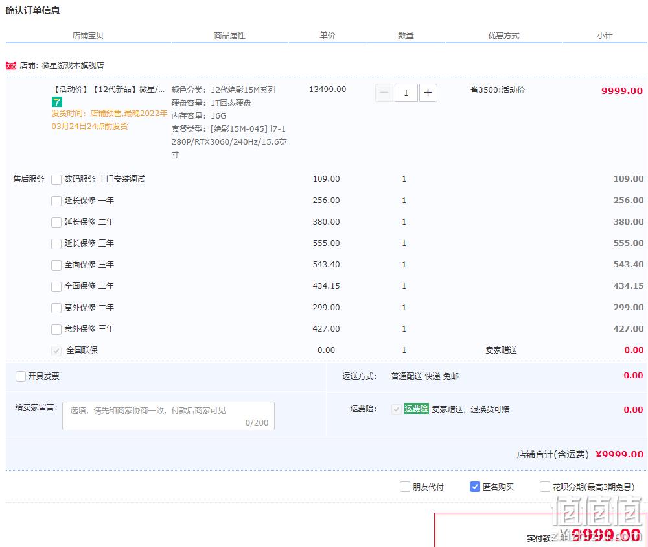The image size is (648, 547).
Task: Check 全面保修 三年 option
Action: [56, 265]
